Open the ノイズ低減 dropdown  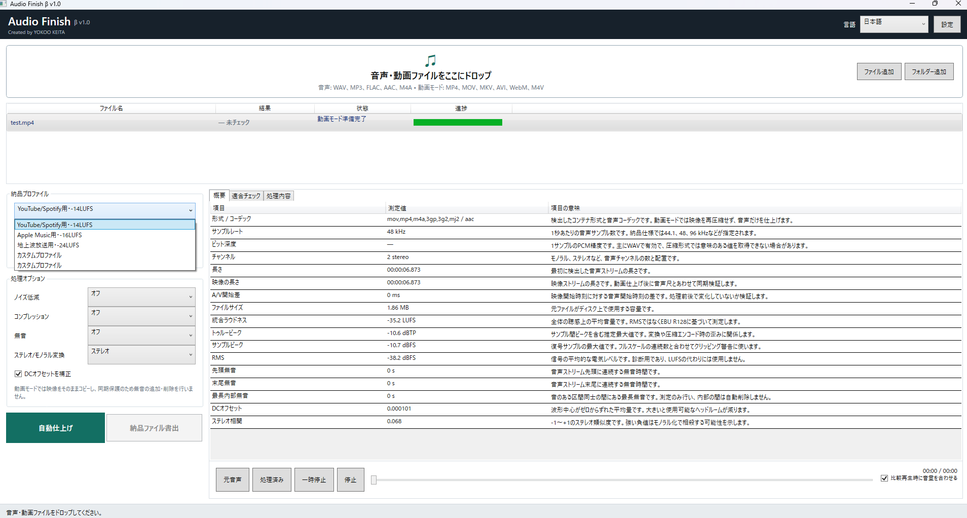point(141,297)
